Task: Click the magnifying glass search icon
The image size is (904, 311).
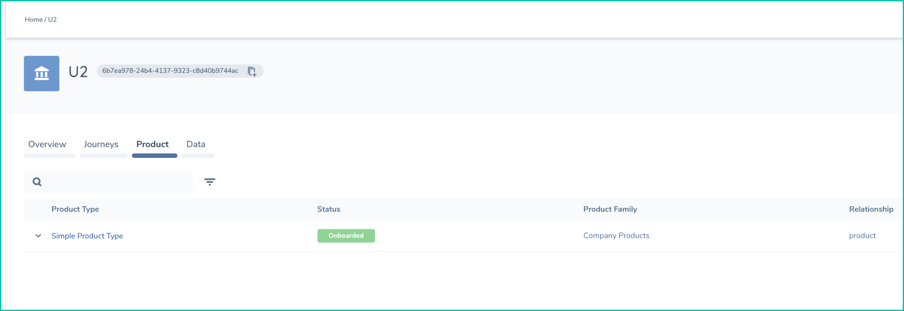Action: click(37, 182)
